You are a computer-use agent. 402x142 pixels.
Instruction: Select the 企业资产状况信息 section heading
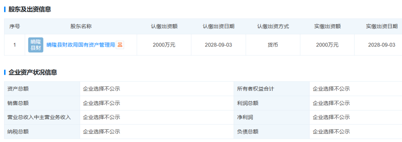(x=33, y=72)
